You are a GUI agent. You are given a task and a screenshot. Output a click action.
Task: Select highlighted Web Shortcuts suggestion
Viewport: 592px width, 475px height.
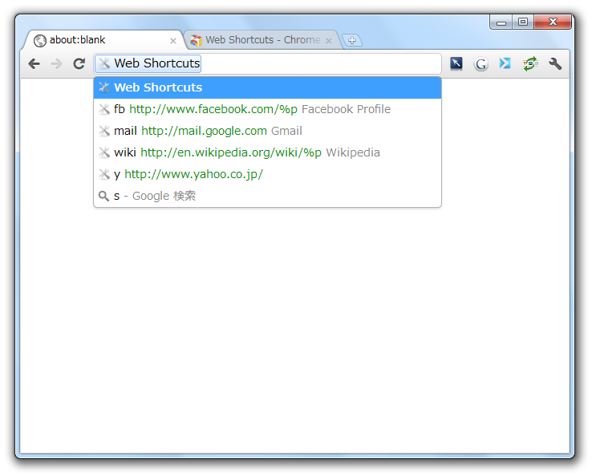coord(267,87)
